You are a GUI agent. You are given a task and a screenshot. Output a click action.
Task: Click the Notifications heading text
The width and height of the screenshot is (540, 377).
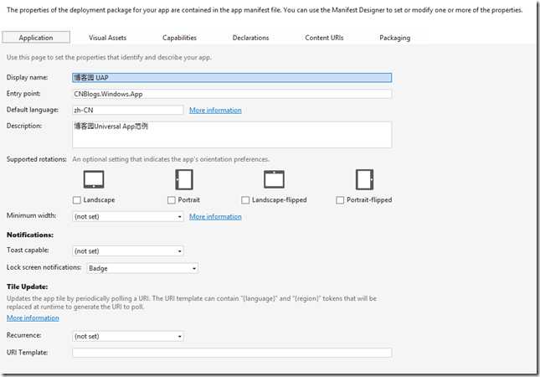(x=30, y=235)
